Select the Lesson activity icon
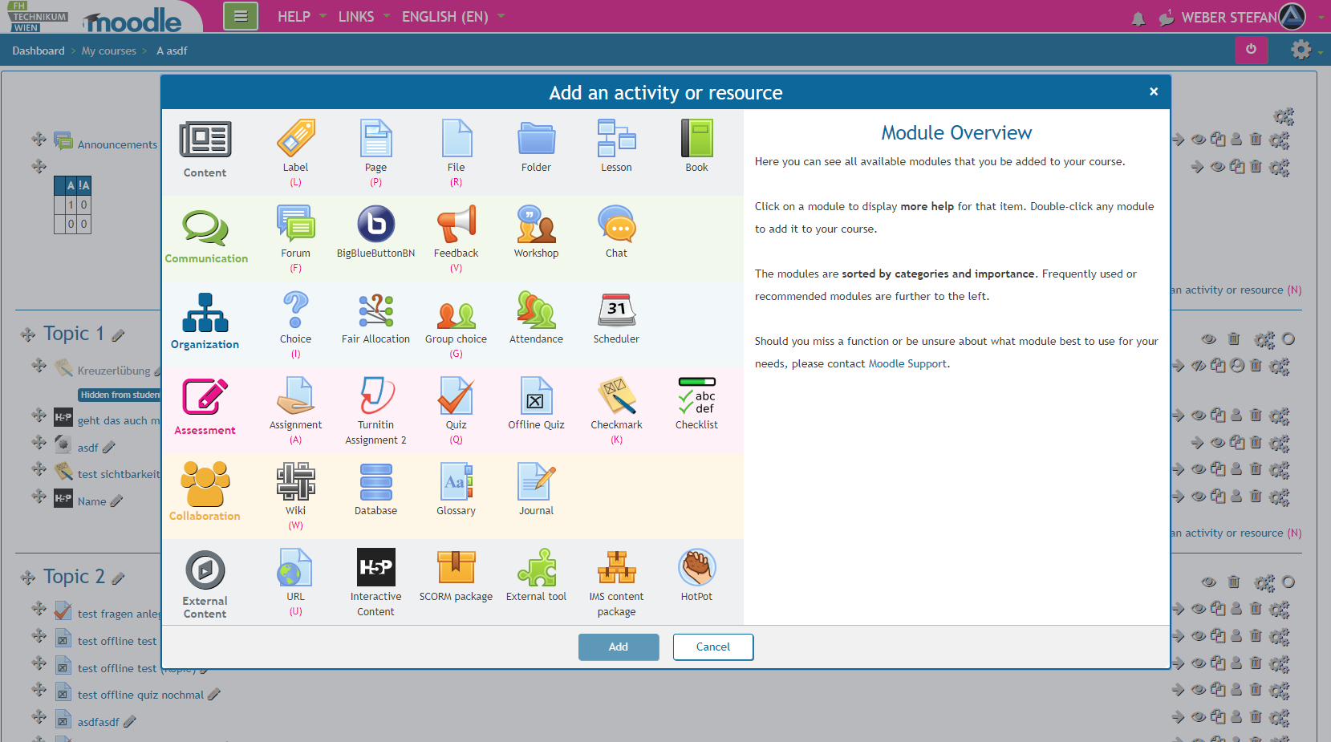The image size is (1331, 742). [x=616, y=138]
